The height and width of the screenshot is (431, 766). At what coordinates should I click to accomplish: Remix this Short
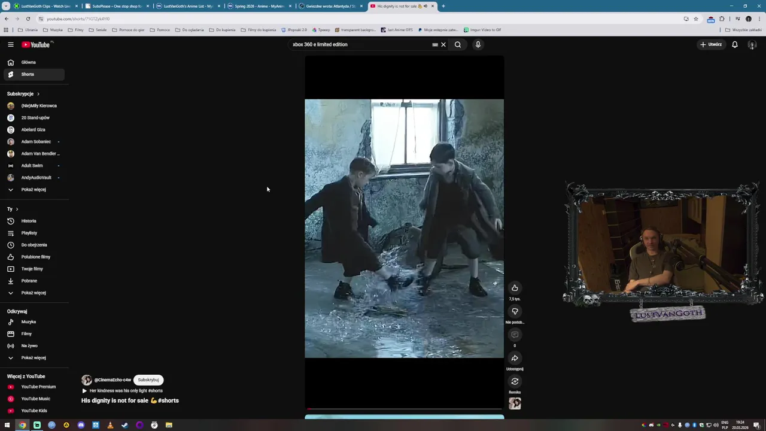click(515, 381)
